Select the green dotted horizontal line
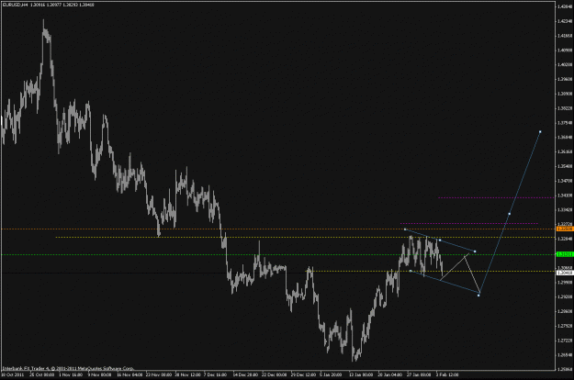Image resolution: width=574 pixels, height=380 pixels. [278, 254]
